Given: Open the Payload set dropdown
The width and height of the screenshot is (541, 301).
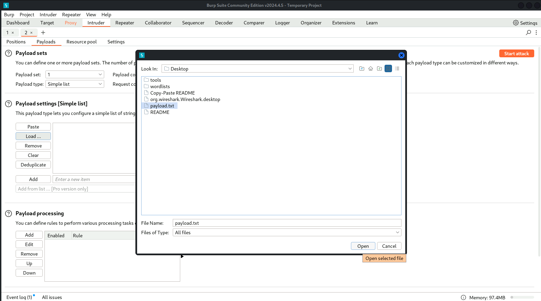Looking at the screenshot, I should coord(75,75).
